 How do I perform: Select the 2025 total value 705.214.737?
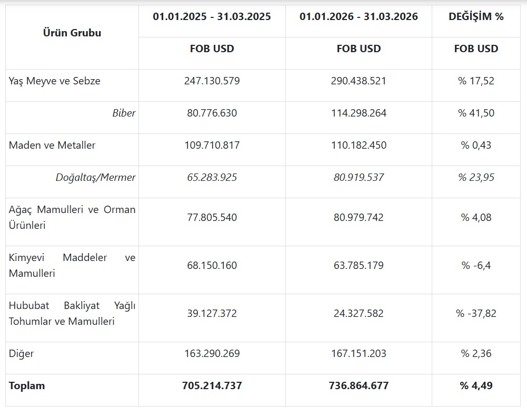pyautogui.click(x=212, y=386)
